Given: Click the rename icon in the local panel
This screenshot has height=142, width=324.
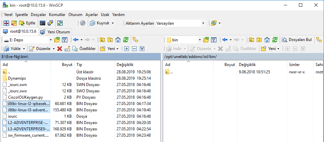Looking at the screenshot, I should pos(67,49).
